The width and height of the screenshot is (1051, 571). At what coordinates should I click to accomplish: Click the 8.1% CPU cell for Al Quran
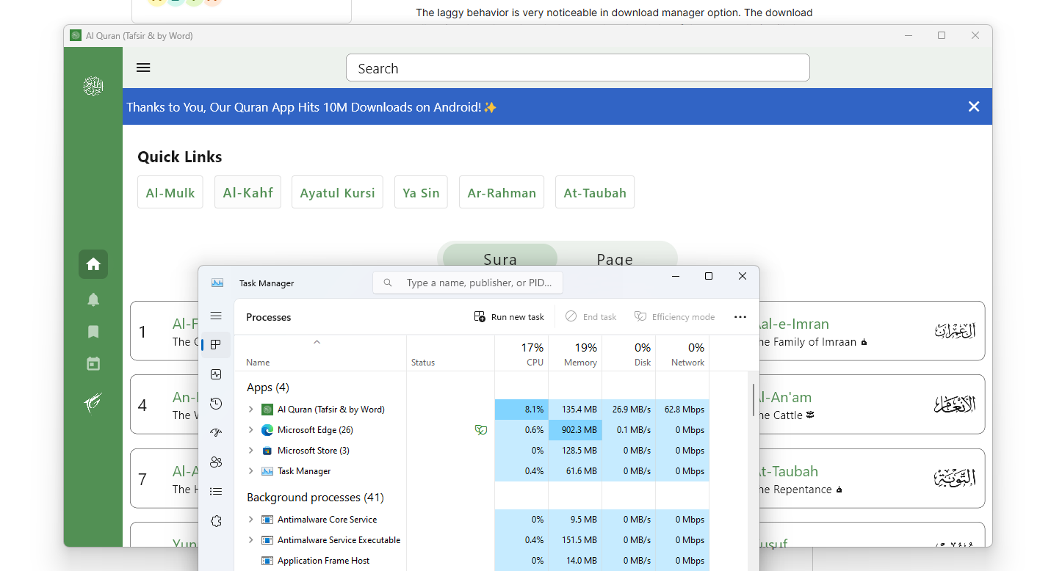pyautogui.click(x=521, y=410)
